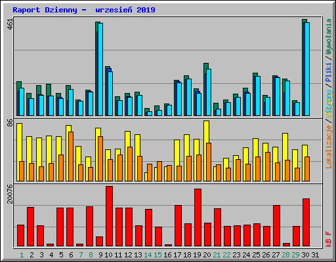Click day label 23 on x-axis
Image resolution: width=336 pixels, height=262 pixels.
tap(236, 255)
